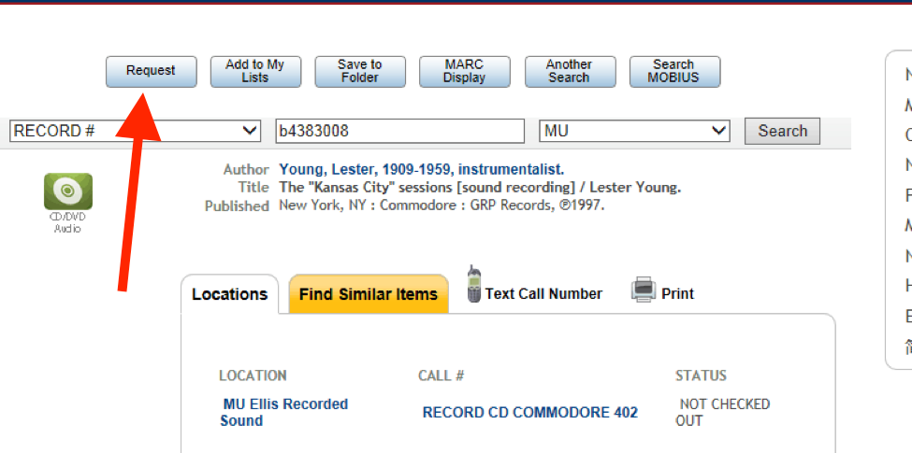Click the mobile phone icon for texting
Screen dimensions: 912x453
tap(474, 284)
